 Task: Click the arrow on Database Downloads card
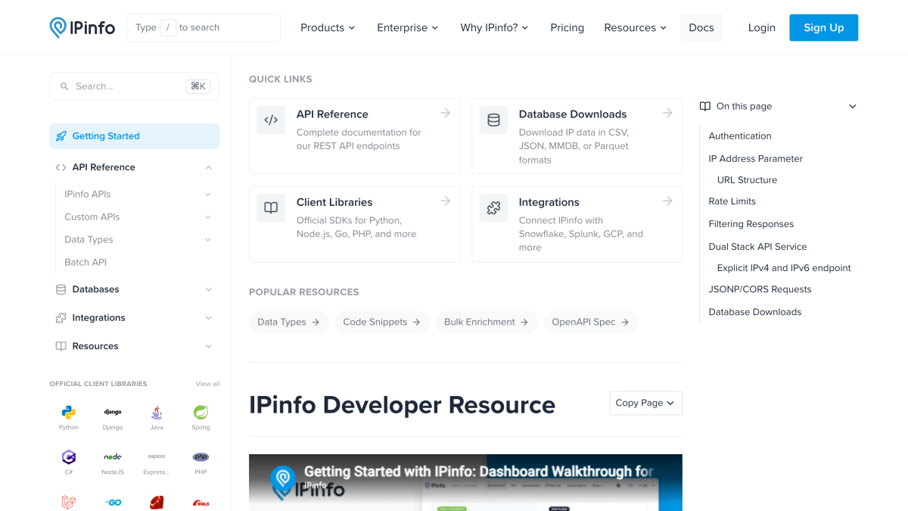667,113
